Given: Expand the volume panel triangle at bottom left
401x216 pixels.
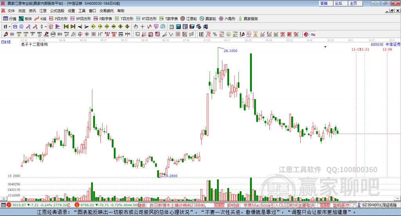Looking at the screenshot, I should pos(4,198).
